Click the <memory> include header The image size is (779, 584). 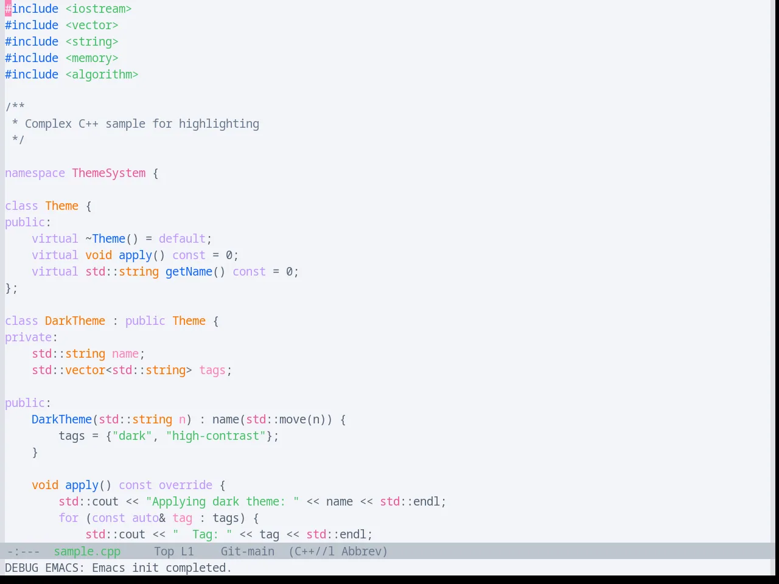92,58
